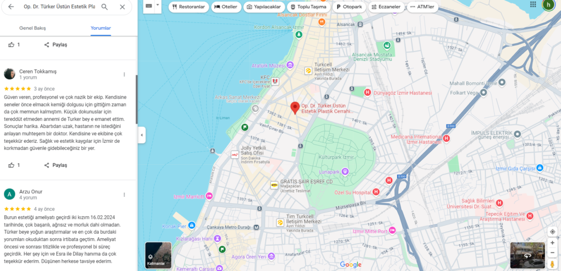Share the Ceren Tokkamış review via Paylaş
The height and width of the screenshot is (271, 561).
pyautogui.click(x=55, y=165)
